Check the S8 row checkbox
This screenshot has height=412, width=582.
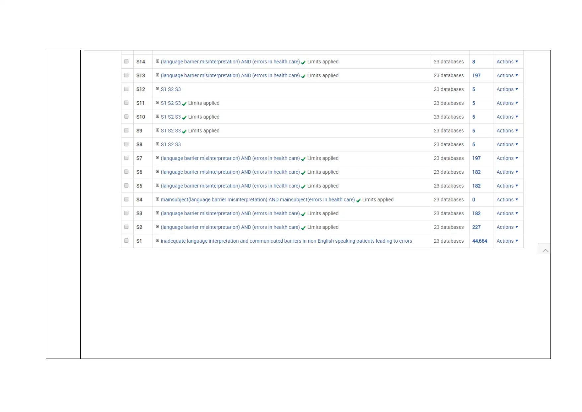[x=126, y=144]
